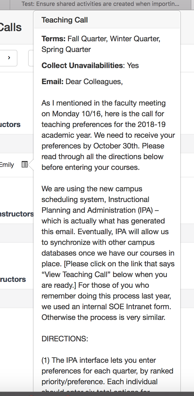
Task: Click the 'Yes' value for Collect Unavailabilities
Action: [133, 66]
